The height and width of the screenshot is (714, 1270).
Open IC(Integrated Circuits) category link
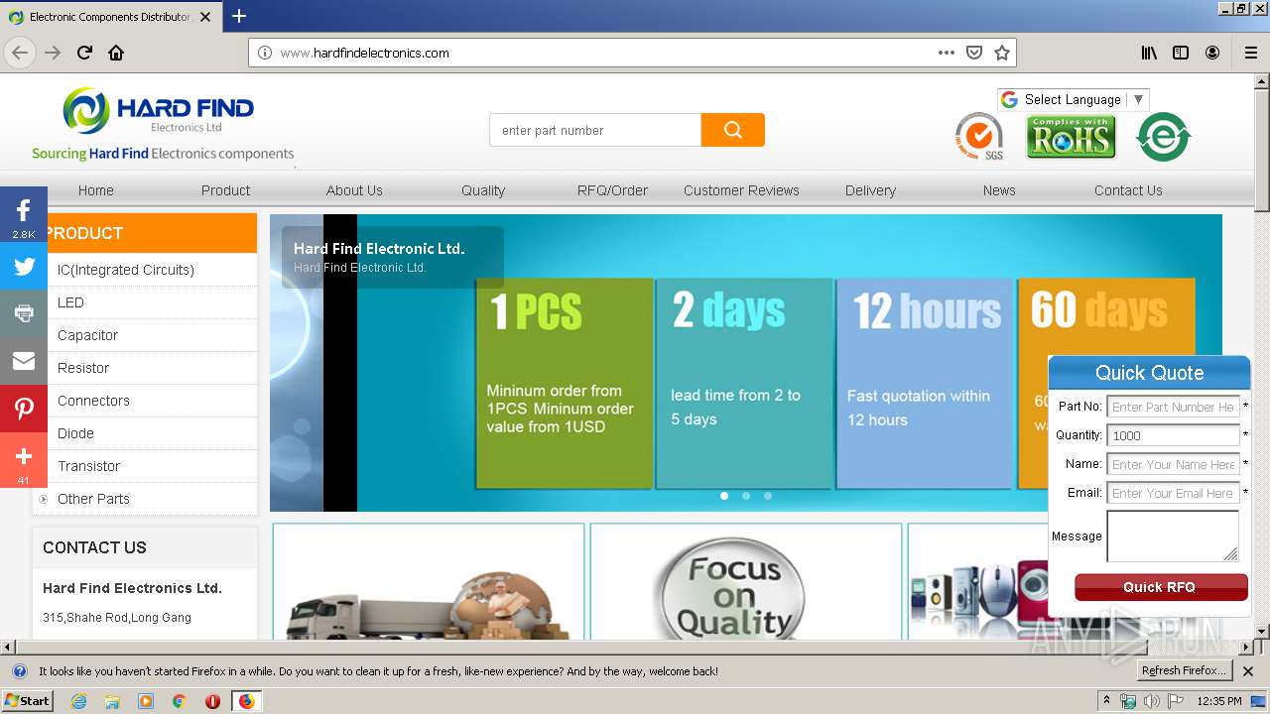(x=126, y=270)
